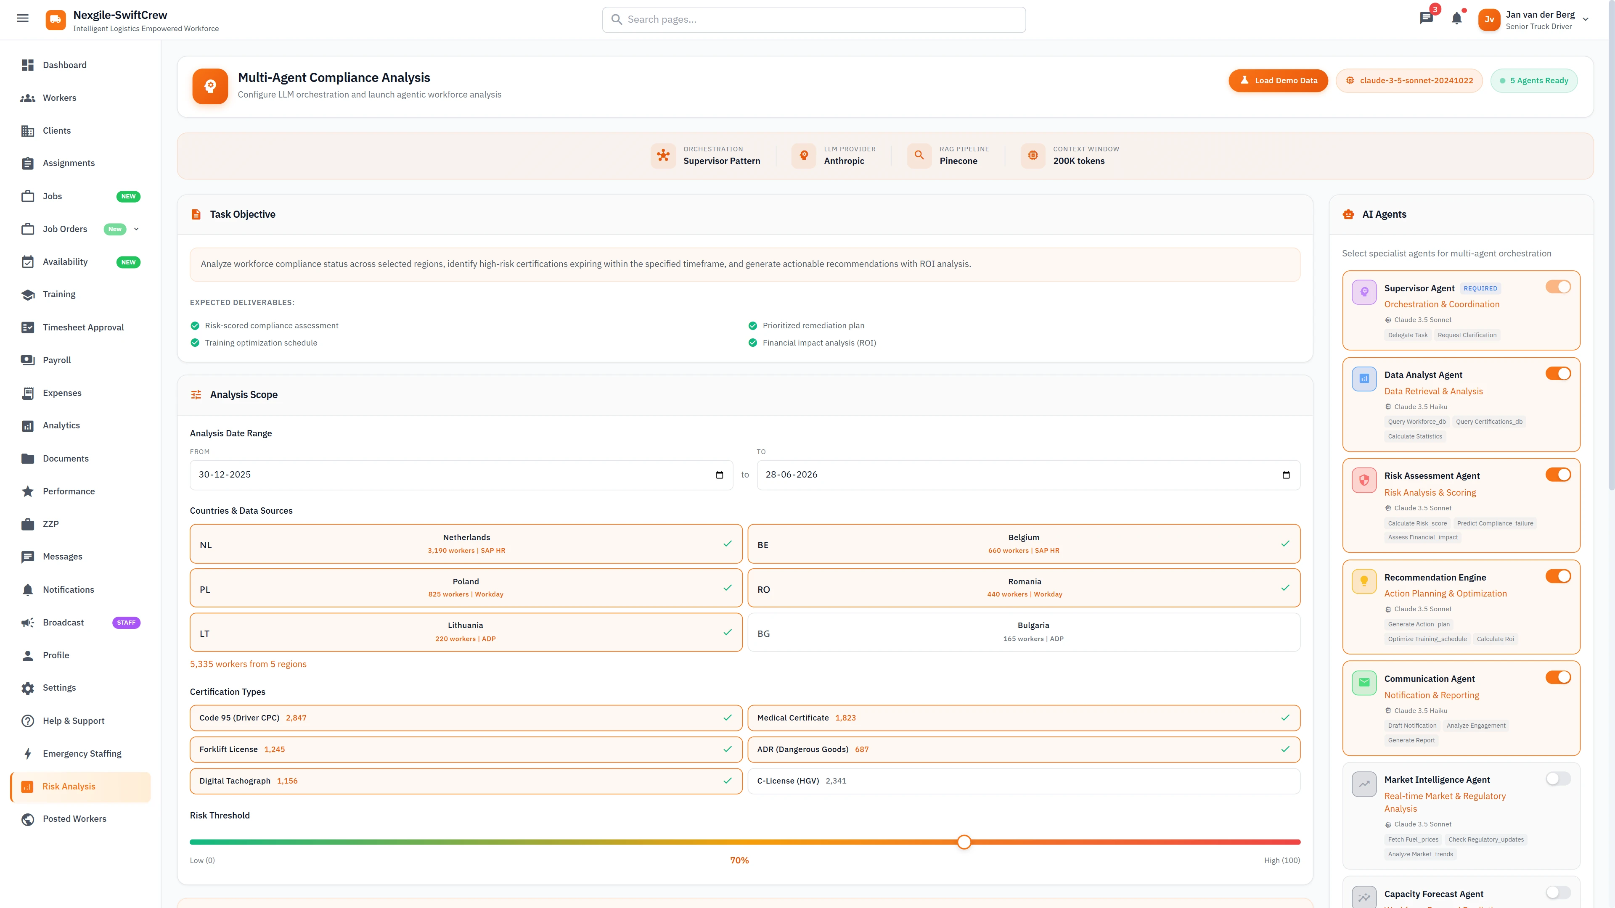
Task: Open the Emergency Staffing lightning icon
Action: click(x=28, y=752)
